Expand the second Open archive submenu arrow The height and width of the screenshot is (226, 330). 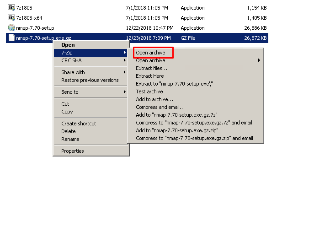(259, 60)
